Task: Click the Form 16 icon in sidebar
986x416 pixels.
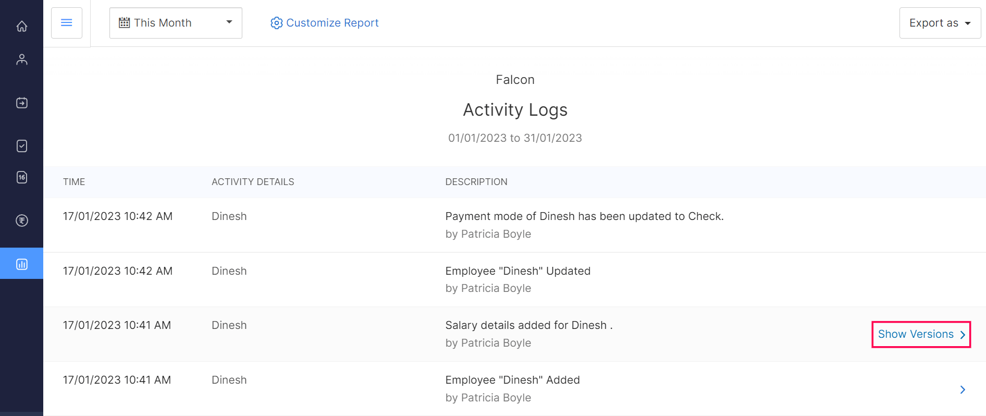Action: [x=21, y=177]
